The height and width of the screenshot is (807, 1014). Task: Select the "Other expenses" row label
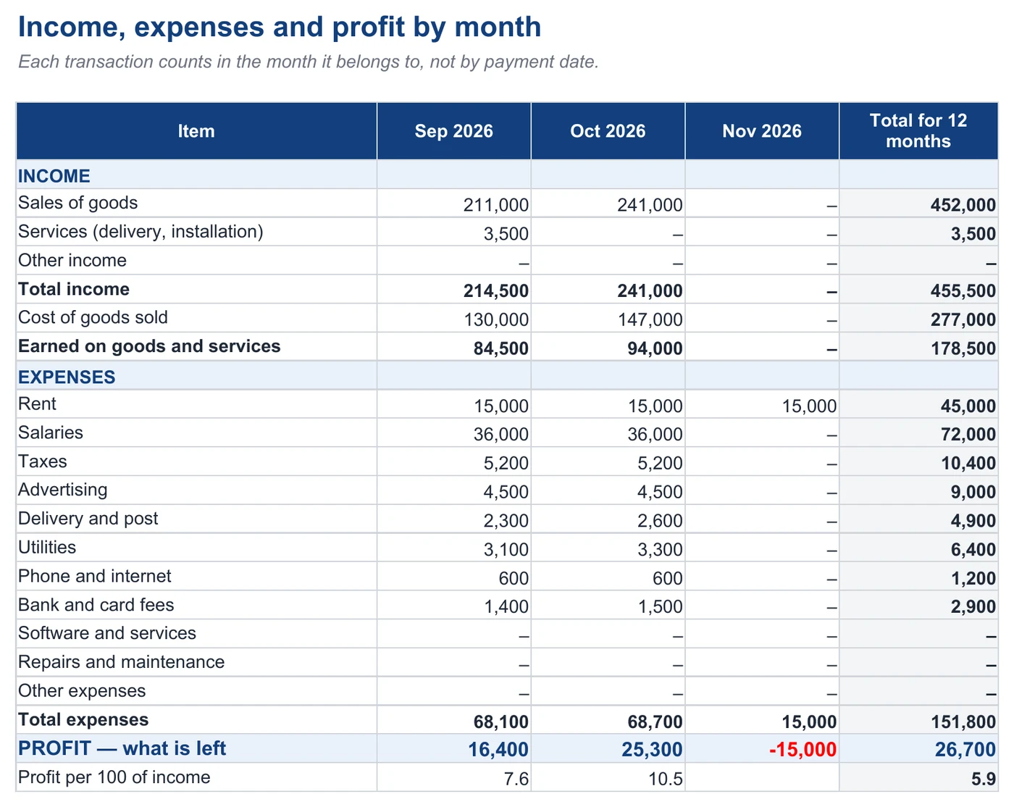point(82,691)
